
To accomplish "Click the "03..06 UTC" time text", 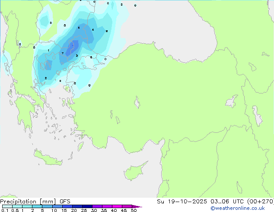I will pyautogui.click(x=226, y=202).
